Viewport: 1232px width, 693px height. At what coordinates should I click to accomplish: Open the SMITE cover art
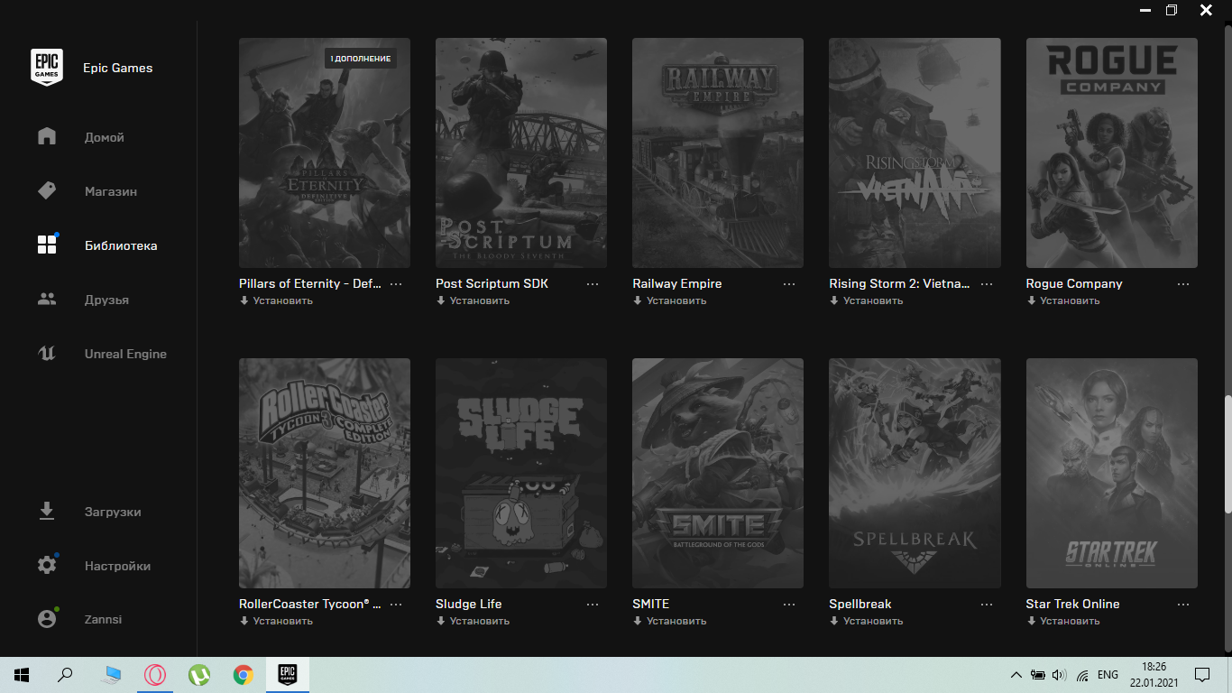pyautogui.click(x=718, y=473)
